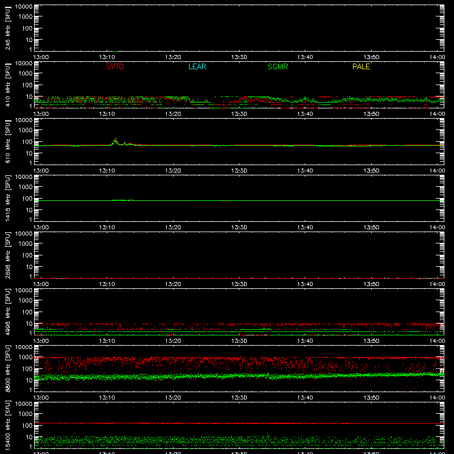Image resolution: width=454 pixels, height=454 pixels.
Task: Select the 245 MHz [SFU] axis title
Action: click(x=8, y=28)
